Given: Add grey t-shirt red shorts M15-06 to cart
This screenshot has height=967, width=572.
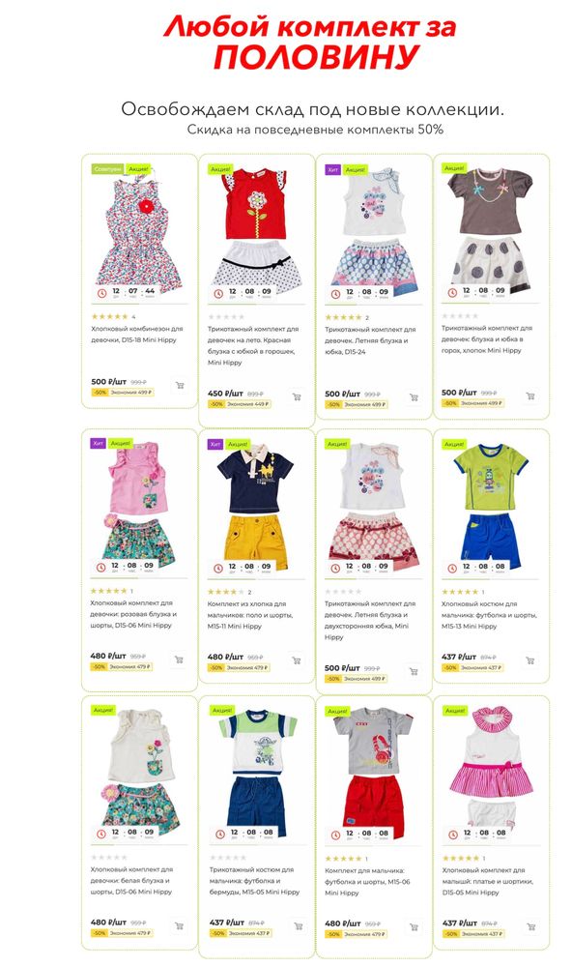Looking at the screenshot, I should pos(414,926).
